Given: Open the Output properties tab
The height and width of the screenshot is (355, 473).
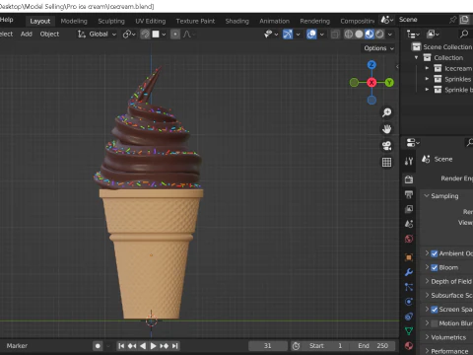Looking at the screenshot, I should click(409, 194).
